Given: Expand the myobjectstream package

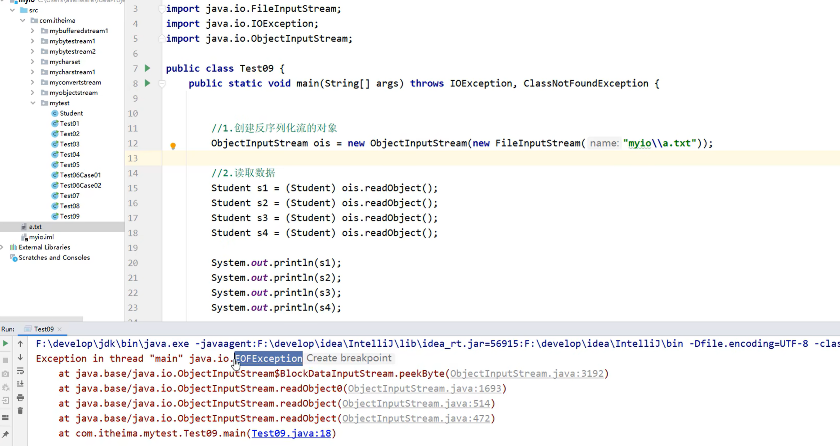Looking at the screenshot, I should pyautogui.click(x=33, y=92).
